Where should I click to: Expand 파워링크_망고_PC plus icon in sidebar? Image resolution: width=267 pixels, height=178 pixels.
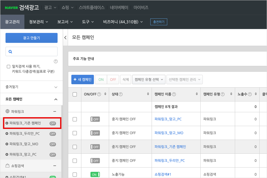pyautogui.click(x=7, y=155)
